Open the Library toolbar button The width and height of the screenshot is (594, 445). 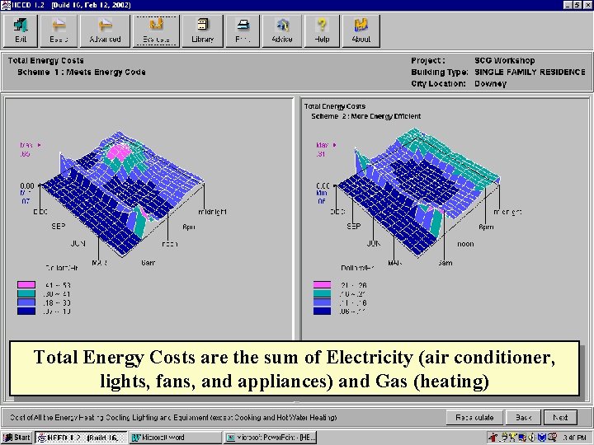point(203,30)
